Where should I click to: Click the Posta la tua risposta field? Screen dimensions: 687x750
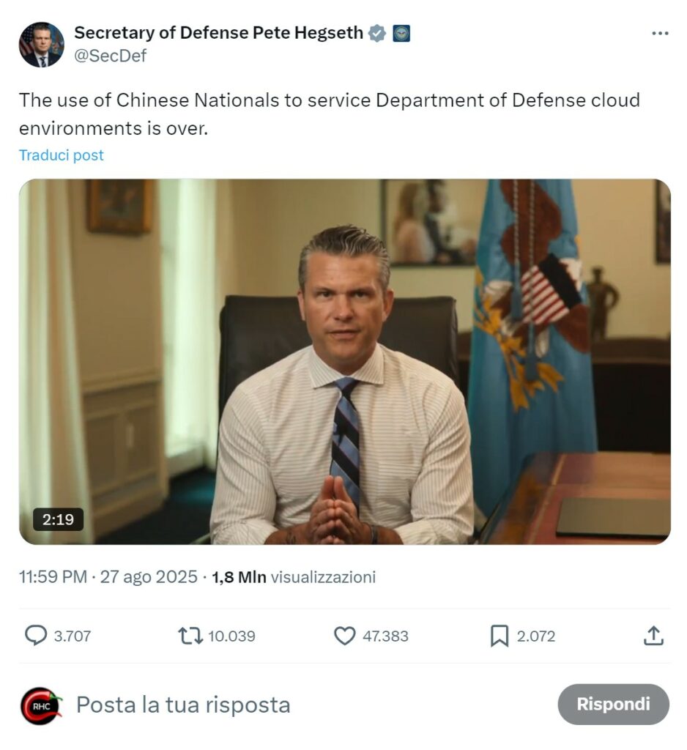click(x=183, y=705)
